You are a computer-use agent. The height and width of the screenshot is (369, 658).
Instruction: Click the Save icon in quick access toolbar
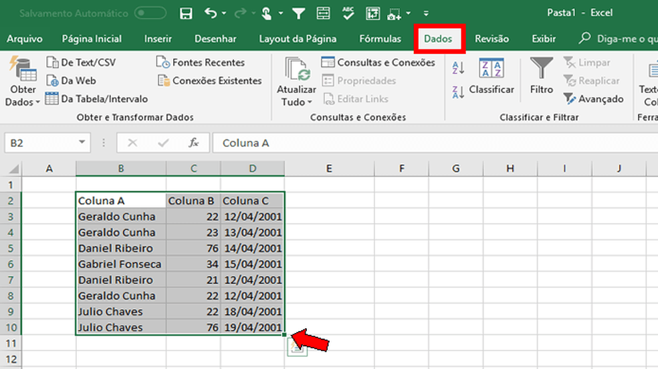pos(187,13)
